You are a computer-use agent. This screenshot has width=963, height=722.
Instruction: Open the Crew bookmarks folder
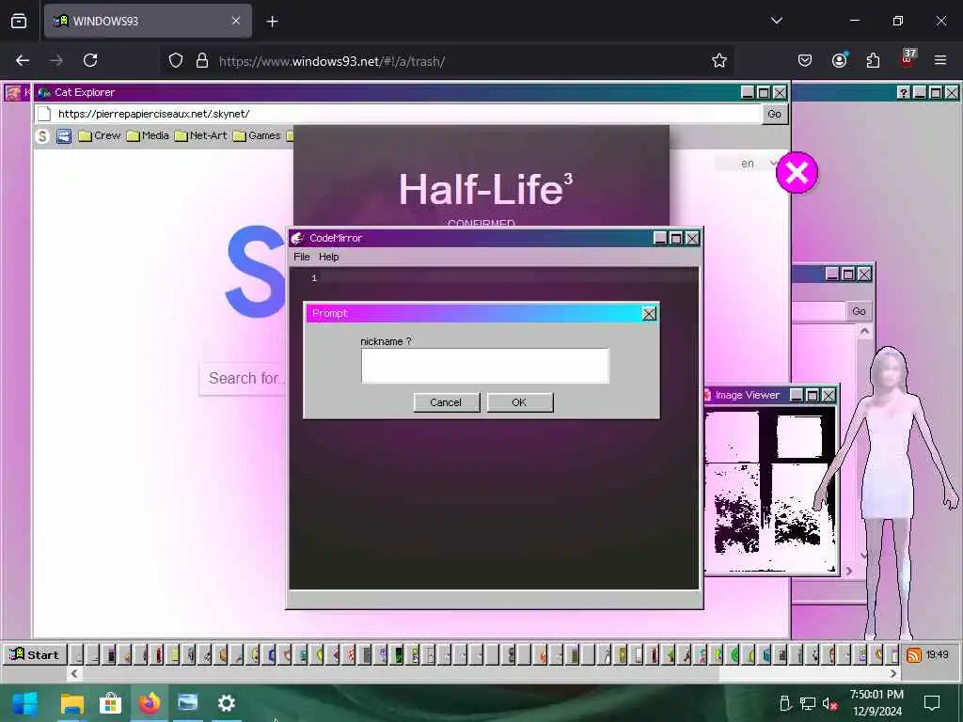(x=100, y=135)
